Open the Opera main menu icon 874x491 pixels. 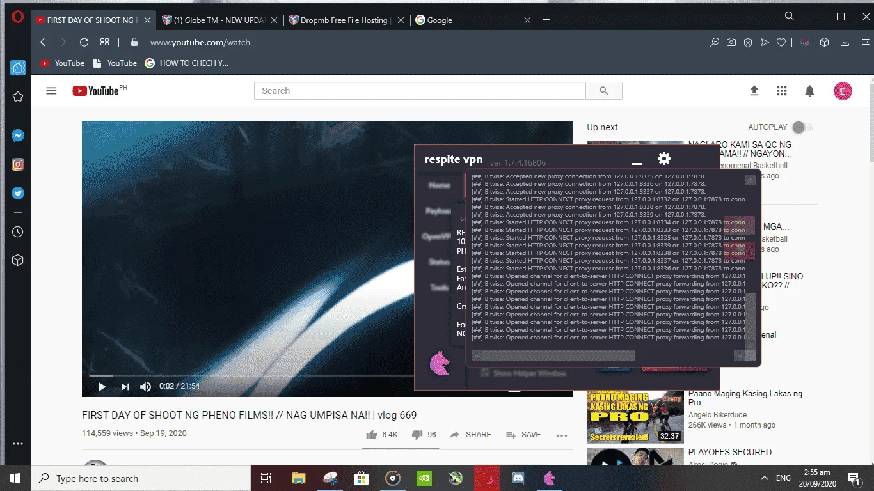click(17, 17)
